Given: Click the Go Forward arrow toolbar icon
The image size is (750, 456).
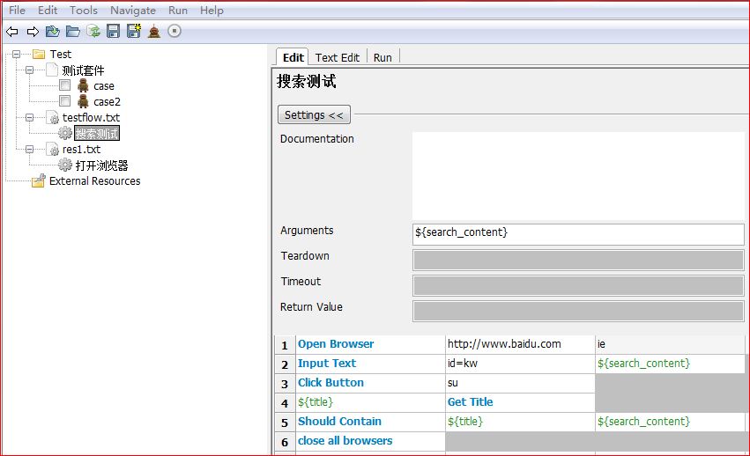Looking at the screenshot, I should [33, 32].
